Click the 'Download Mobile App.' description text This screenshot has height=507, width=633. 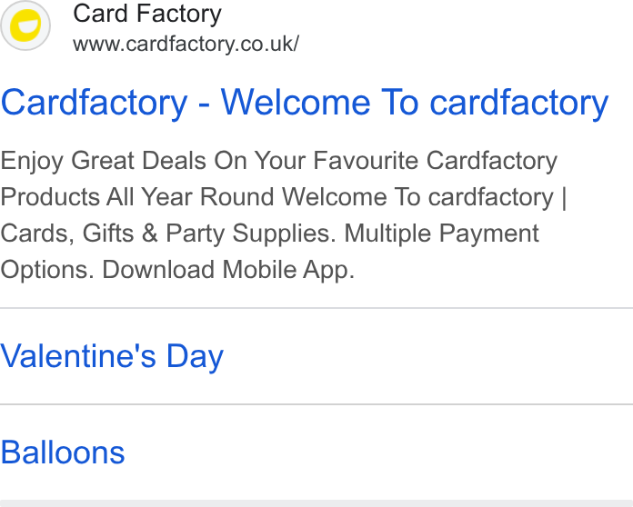pyautogui.click(x=228, y=270)
